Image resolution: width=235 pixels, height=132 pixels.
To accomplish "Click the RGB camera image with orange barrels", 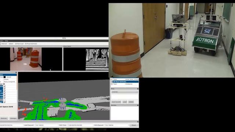I will tap(26, 59).
